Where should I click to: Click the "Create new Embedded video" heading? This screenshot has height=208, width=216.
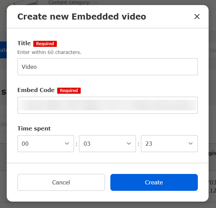point(82,17)
